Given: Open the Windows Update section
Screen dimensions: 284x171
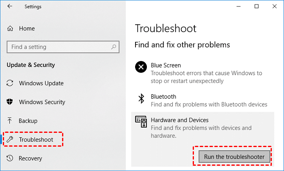Looking at the screenshot, I should [x=41, y=83].
